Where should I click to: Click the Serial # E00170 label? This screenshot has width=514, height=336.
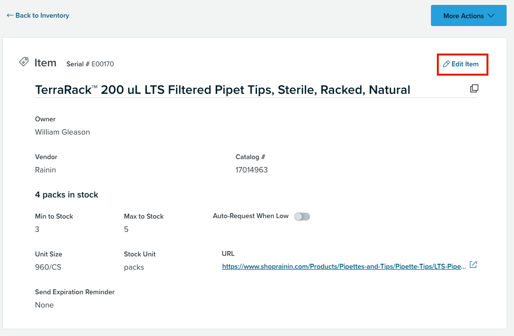pos(90,64)
